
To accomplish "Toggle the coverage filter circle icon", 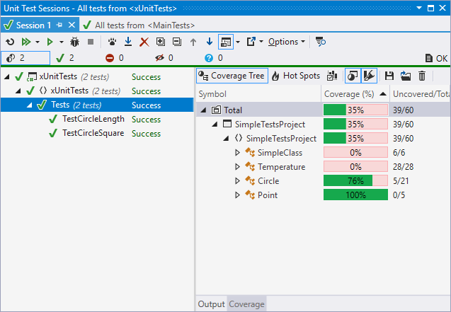I will point(353,76).
